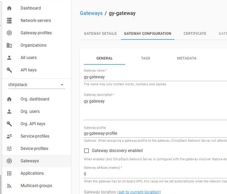Select the Gateway Configuration tab
227x194 pixels.
coord(148,33)
